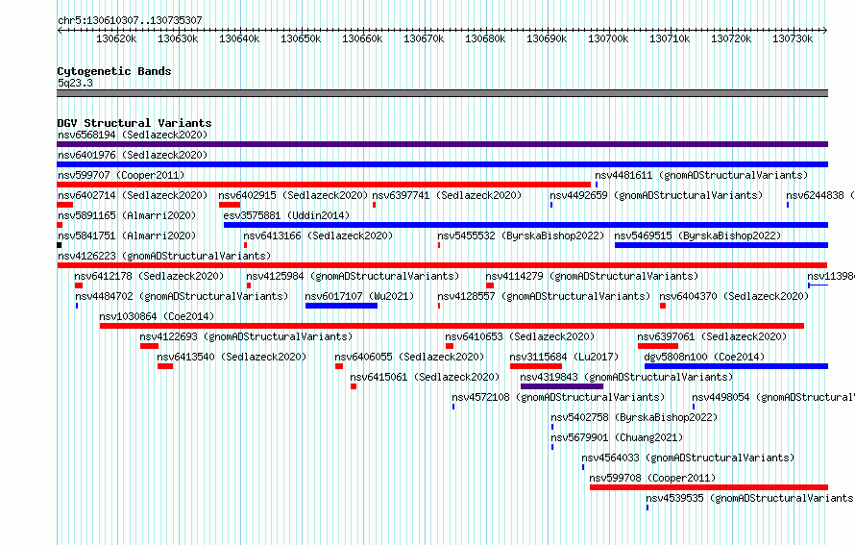855x545 pixels.
Task: Open nsv5891165 (Almarri2020) label
Action: [x=127, y=215]
